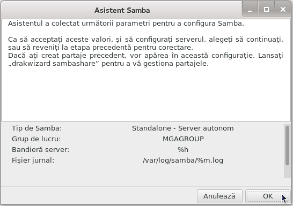Click the paragraph about accepting these values
The height and width of the screenshot is (206, 293).
pyautogui.click(x=146, y=43)
